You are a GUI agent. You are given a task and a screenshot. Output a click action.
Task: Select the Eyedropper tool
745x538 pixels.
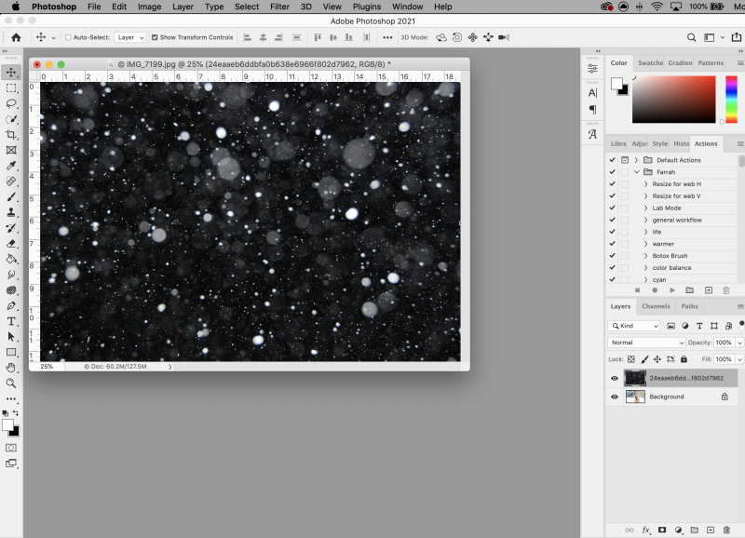[11, 166]
